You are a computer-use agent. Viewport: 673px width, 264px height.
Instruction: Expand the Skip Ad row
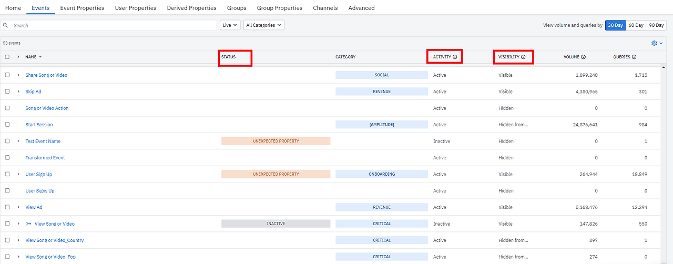(18, 92)
